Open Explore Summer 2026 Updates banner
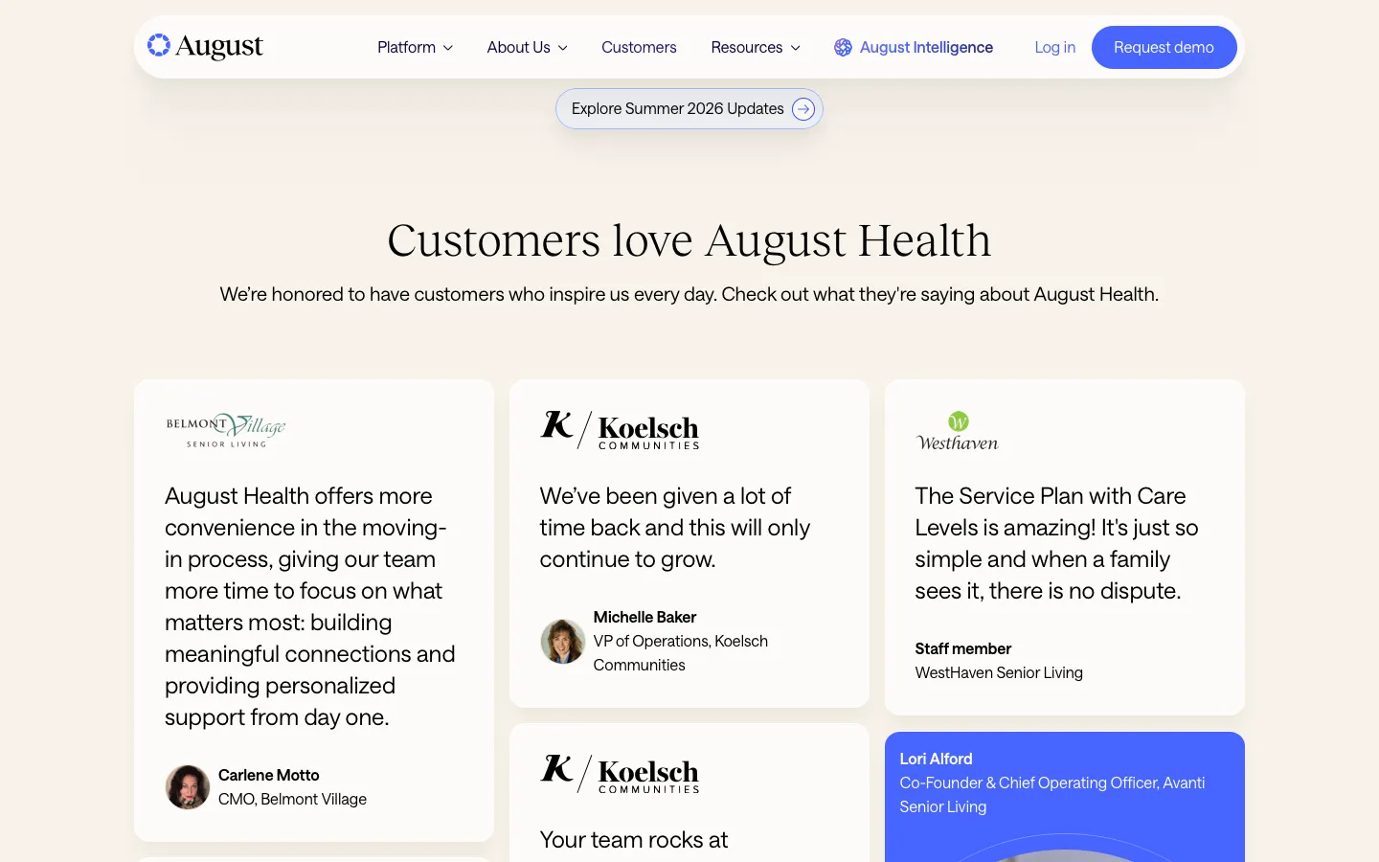Viewport: 1379px width, 862px height. pos(689,108)
